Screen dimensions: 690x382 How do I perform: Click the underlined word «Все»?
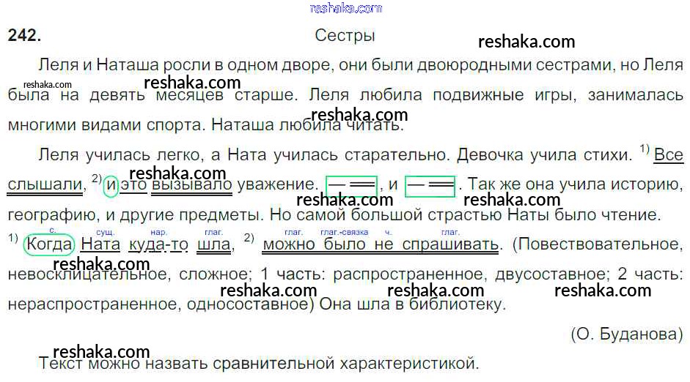pos(667,155)
